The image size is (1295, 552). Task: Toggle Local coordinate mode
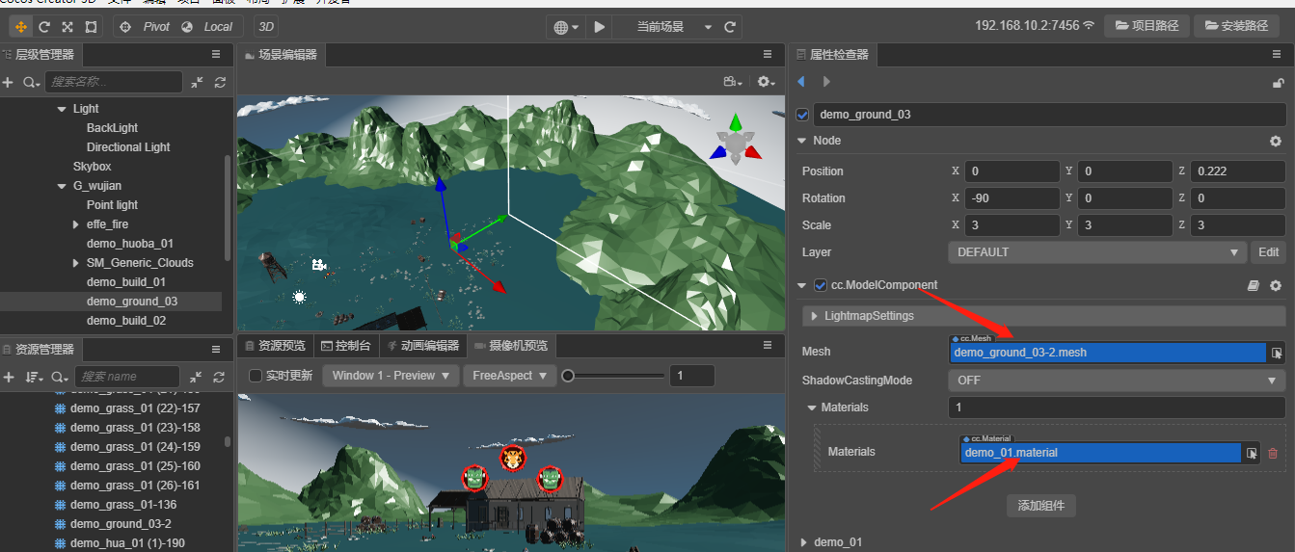tap(207, 27)
